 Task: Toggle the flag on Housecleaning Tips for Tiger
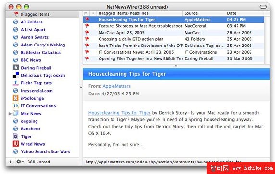(87, 19)
